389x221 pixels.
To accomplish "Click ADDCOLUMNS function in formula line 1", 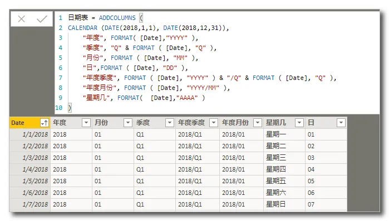I will pyautogui.click(x=117, y=18).
